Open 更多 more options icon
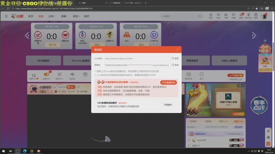The height and width of the screenshot is (154, 275). point(201,76)
